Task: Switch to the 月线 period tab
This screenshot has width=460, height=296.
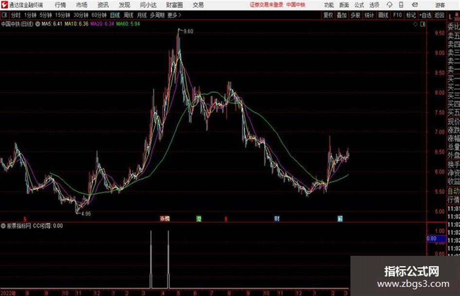Action: click(142, 15)
